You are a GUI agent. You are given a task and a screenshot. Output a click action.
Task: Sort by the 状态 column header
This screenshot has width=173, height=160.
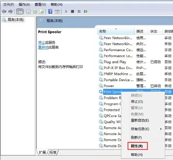155,31
